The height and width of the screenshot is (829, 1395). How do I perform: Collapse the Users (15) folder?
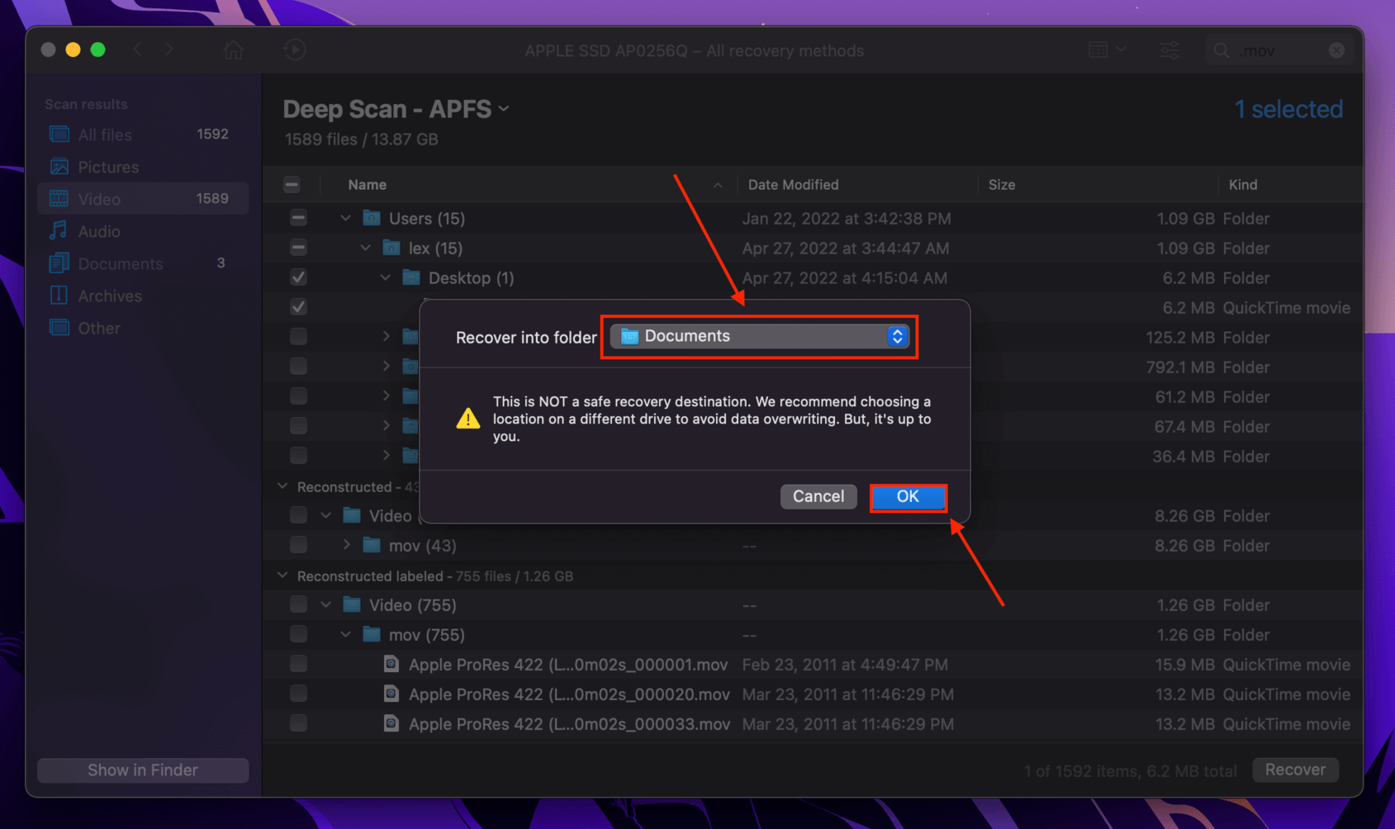click(345, 218)
